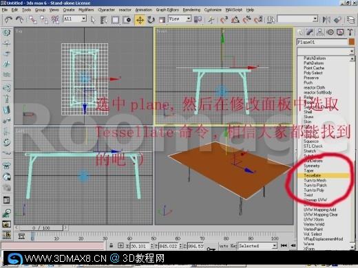358x268 pixels.
Task: Switch to Modify command panel tab
Action: 310,32
